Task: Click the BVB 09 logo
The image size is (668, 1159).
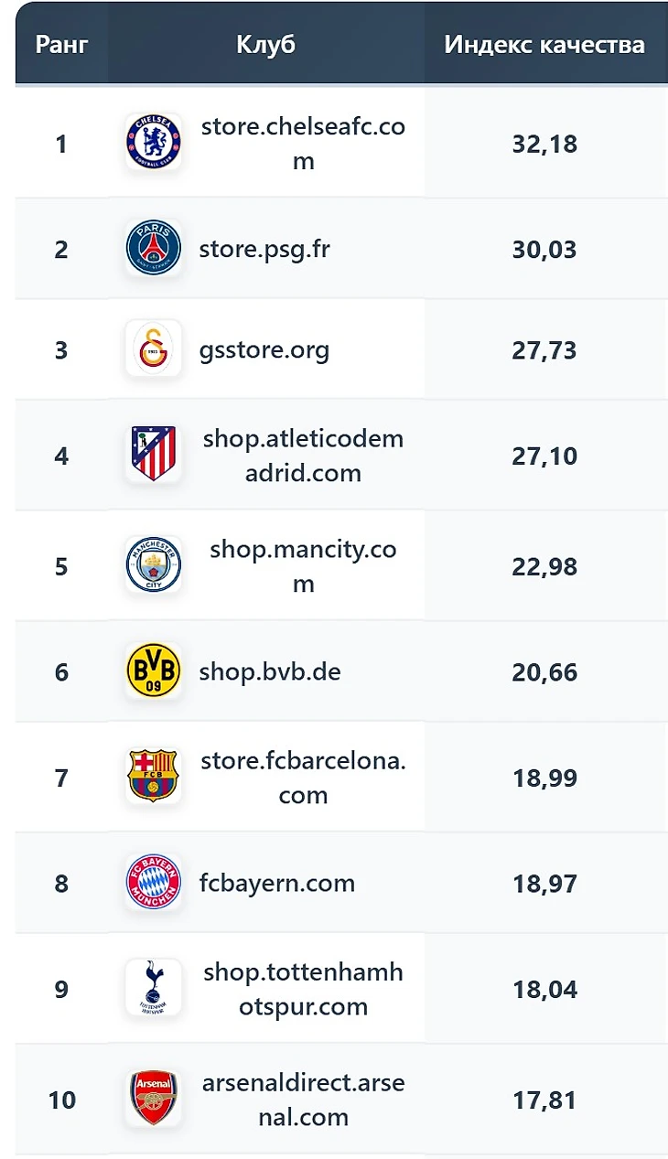Action: (154, 671)
